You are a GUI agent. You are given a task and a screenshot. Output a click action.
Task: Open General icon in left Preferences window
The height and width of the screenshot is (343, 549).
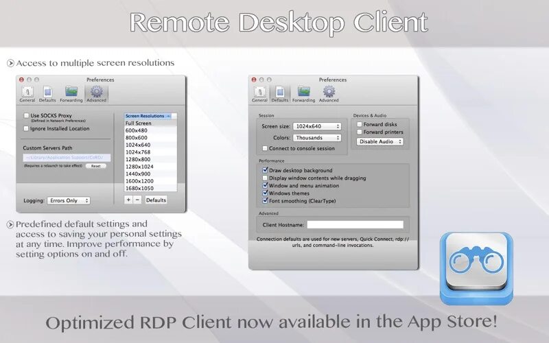tap(27, 94)
